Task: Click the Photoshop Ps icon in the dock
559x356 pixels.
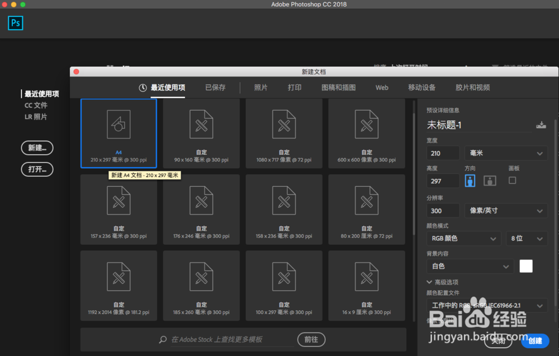Action: pos(15,23)
